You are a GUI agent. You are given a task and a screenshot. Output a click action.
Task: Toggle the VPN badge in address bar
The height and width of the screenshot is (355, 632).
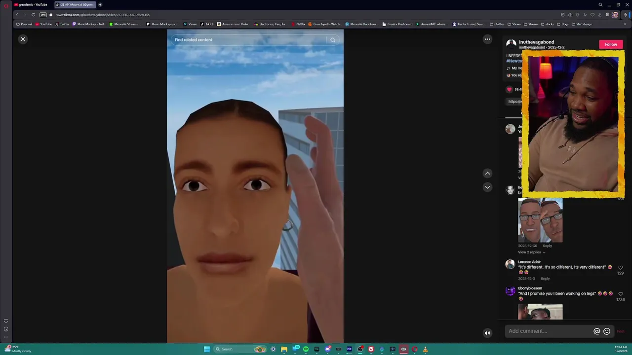pos(43,15)
